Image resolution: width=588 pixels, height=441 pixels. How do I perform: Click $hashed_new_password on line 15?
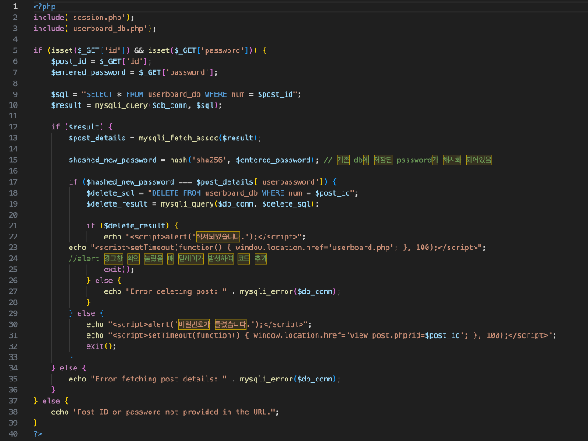coord(113,160)
